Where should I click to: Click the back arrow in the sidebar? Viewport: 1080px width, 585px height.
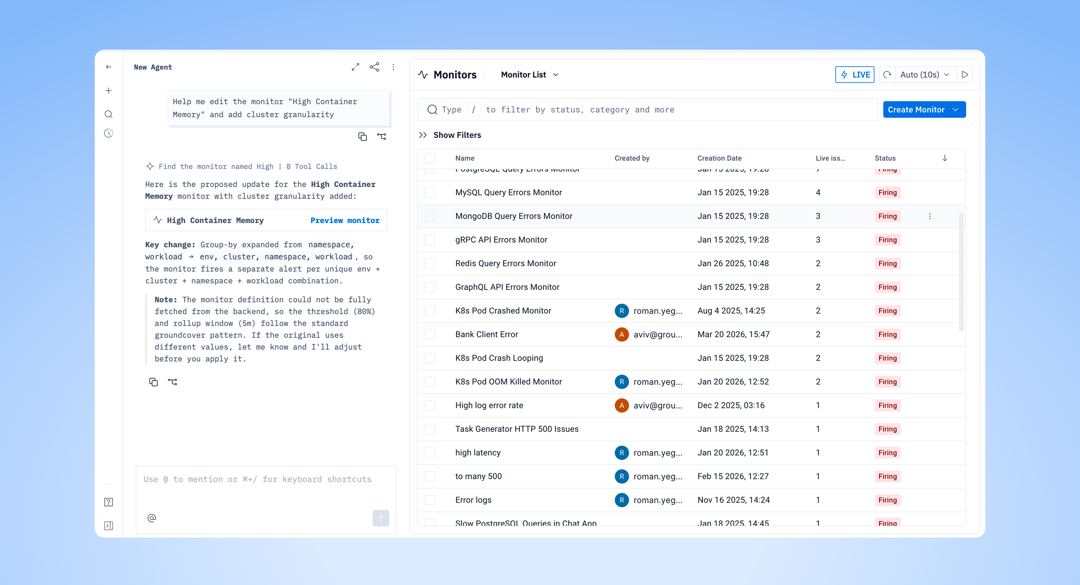click(109, 67)
